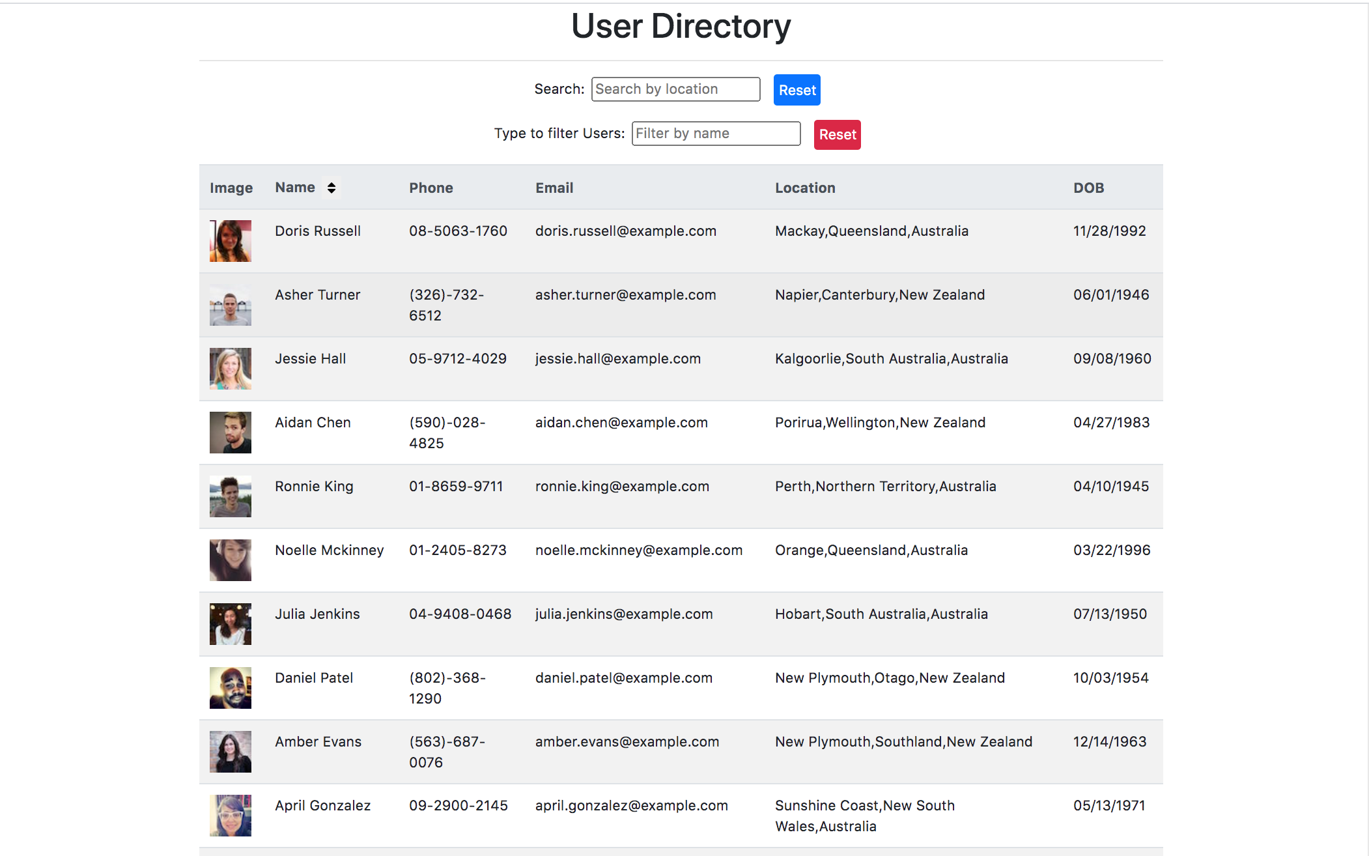This screenshot has width=1369, height=856.
Task: Click the Phone column header
Action: click(x=430, y=188)
